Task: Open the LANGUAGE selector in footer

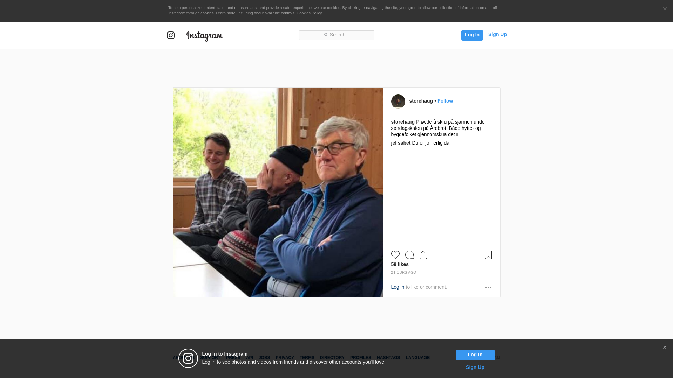Action: [x=417, y=358]
